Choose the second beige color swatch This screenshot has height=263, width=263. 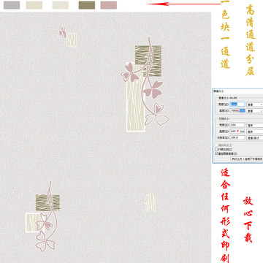(34, 5)
